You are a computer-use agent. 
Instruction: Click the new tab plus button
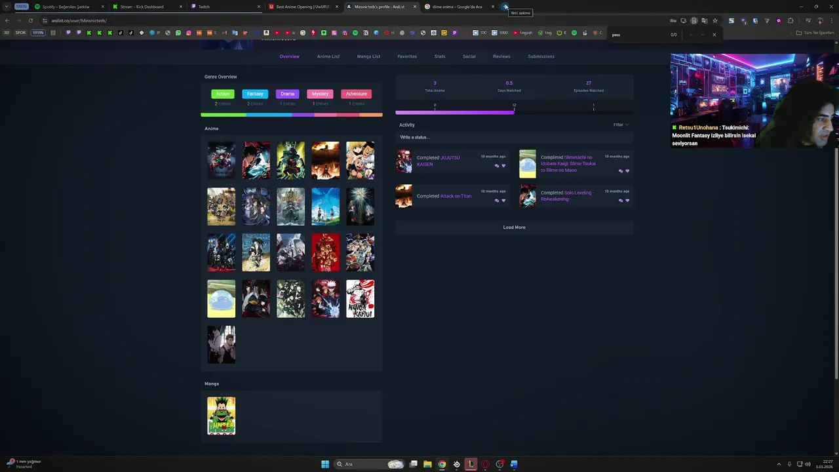click(x=505, y=7)
